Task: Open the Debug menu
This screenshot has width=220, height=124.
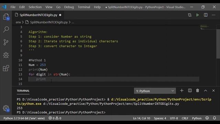Action: click(69, 7)
